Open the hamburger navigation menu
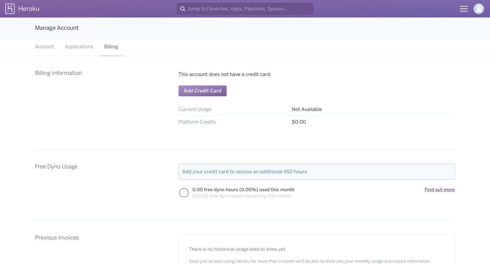 [463, 9]
